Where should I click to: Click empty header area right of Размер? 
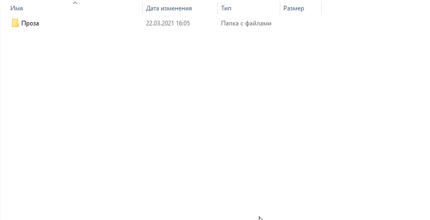[375, 8]
